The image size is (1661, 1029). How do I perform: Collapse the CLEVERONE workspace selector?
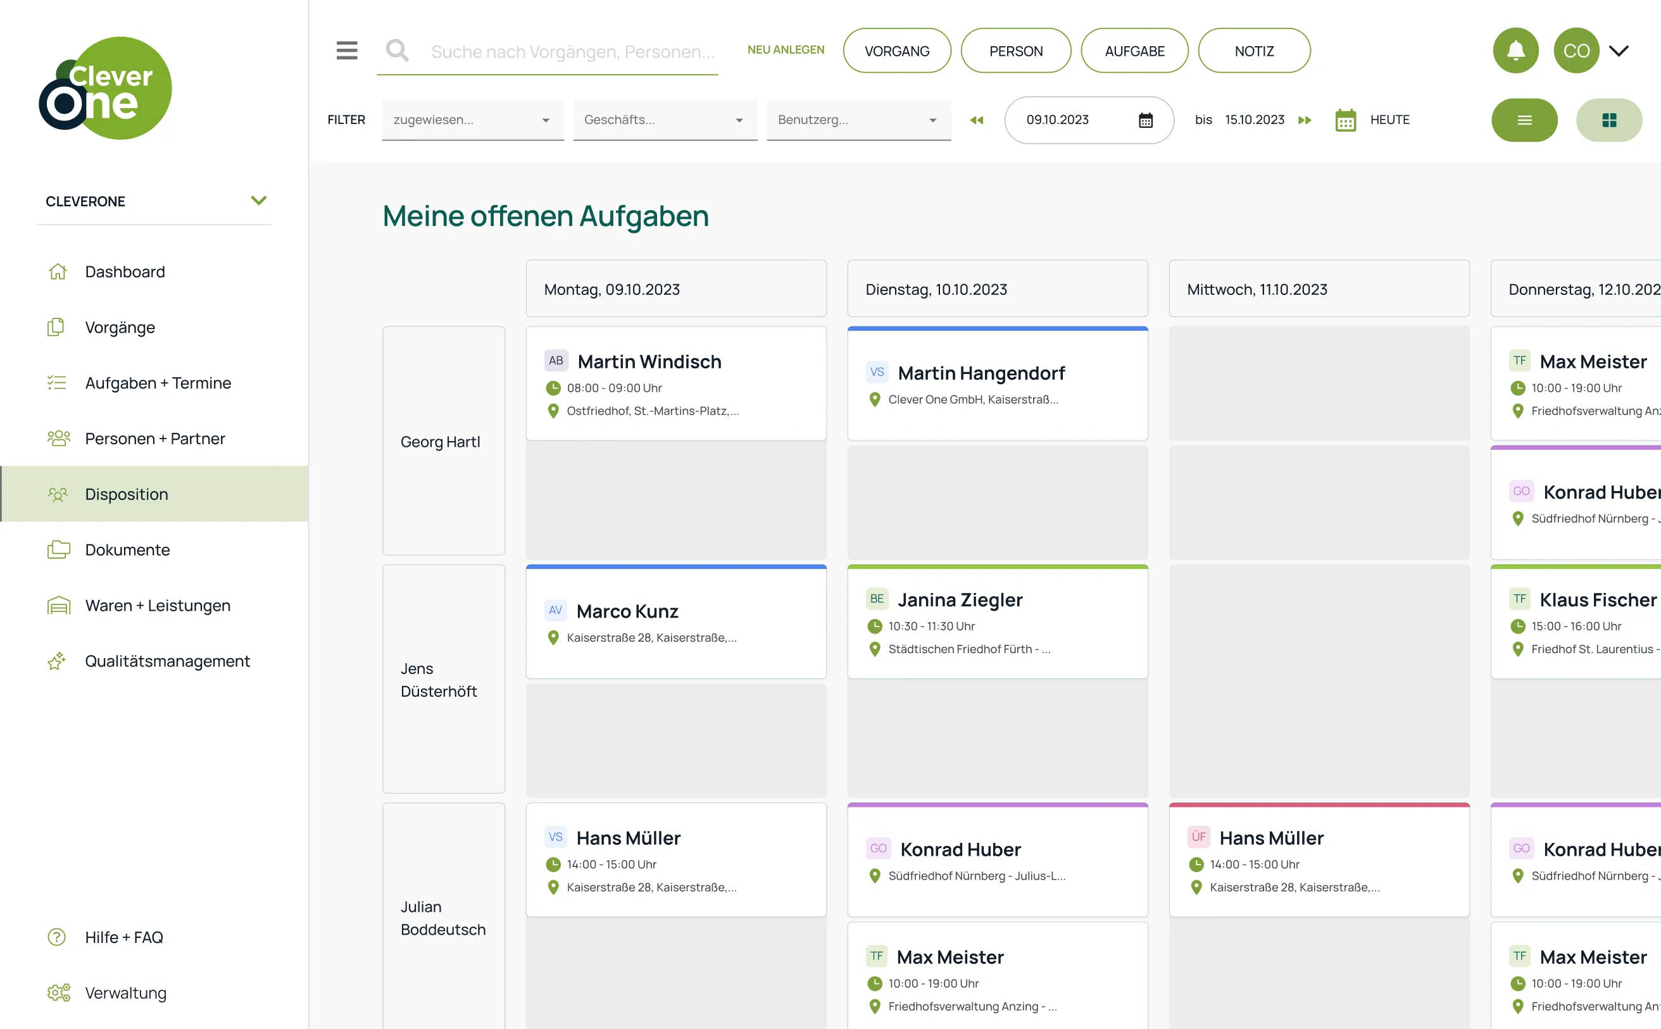(258, 200)
